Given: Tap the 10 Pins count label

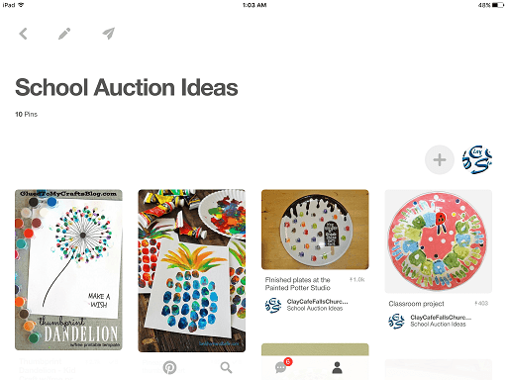Looking at the screenshot, I should 27,114.
